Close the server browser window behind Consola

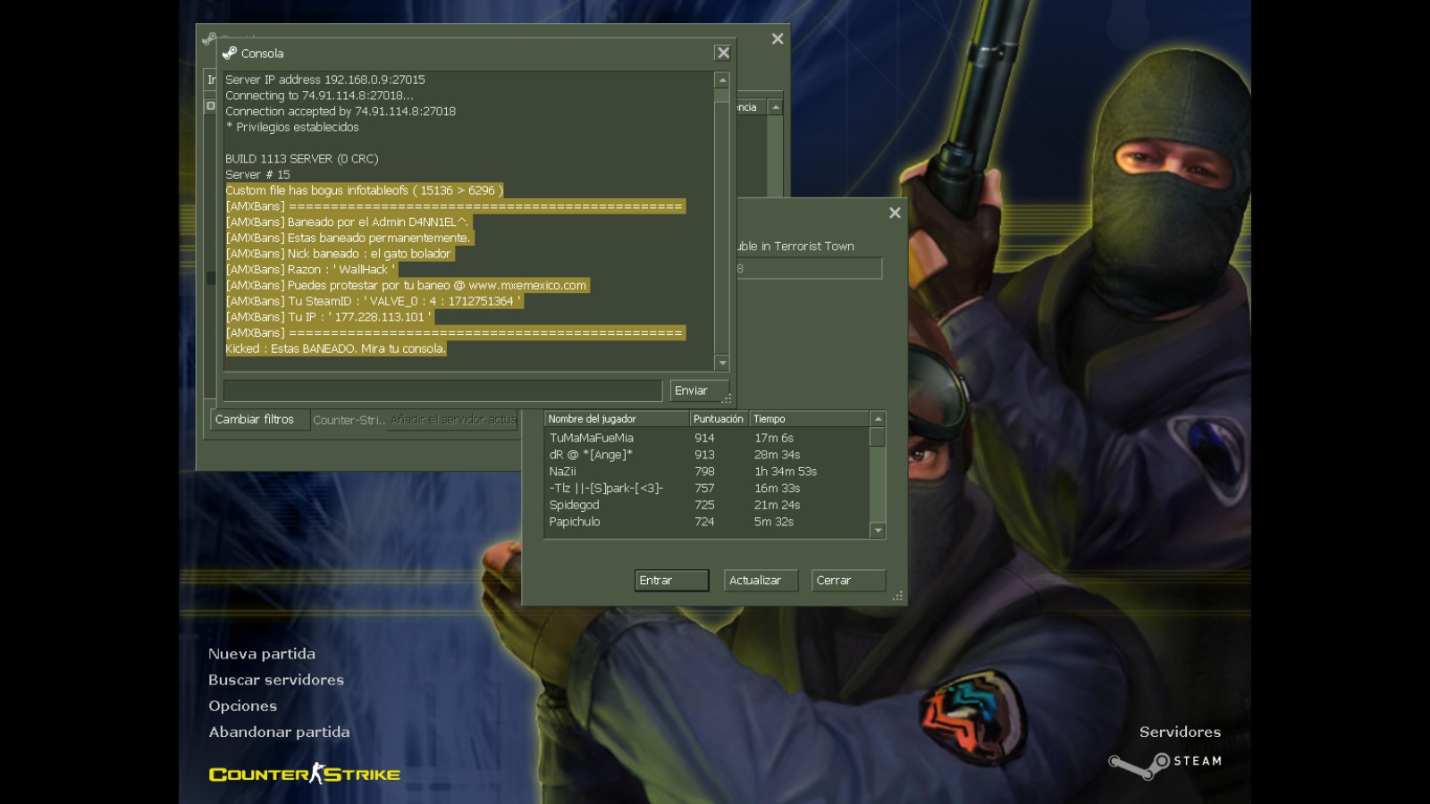point(778,38)
